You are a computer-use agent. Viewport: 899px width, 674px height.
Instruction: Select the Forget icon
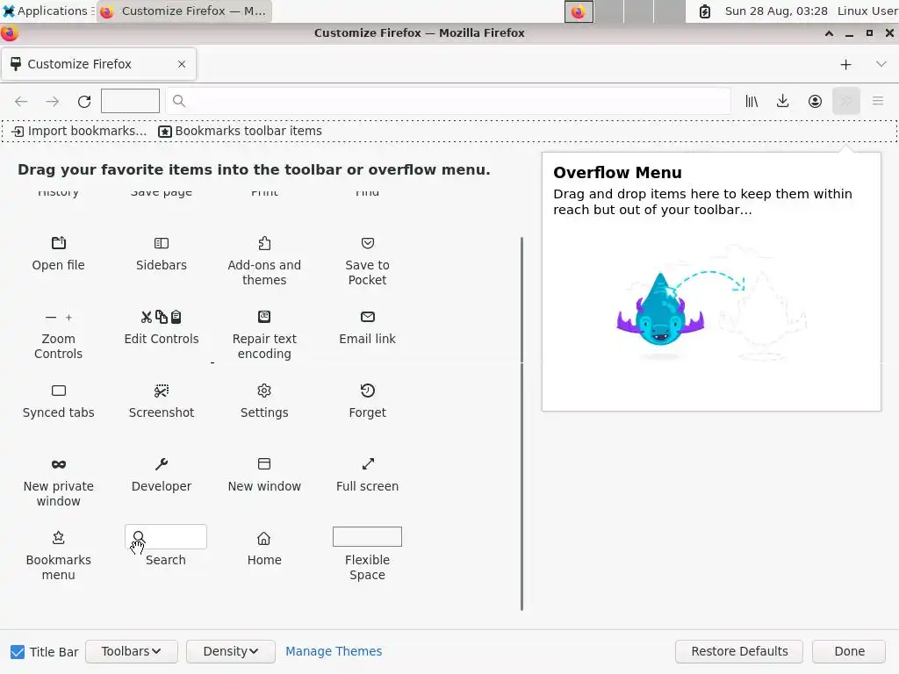tap(368, 391)
